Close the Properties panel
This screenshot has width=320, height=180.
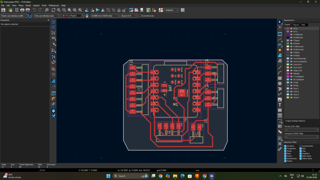48,20
